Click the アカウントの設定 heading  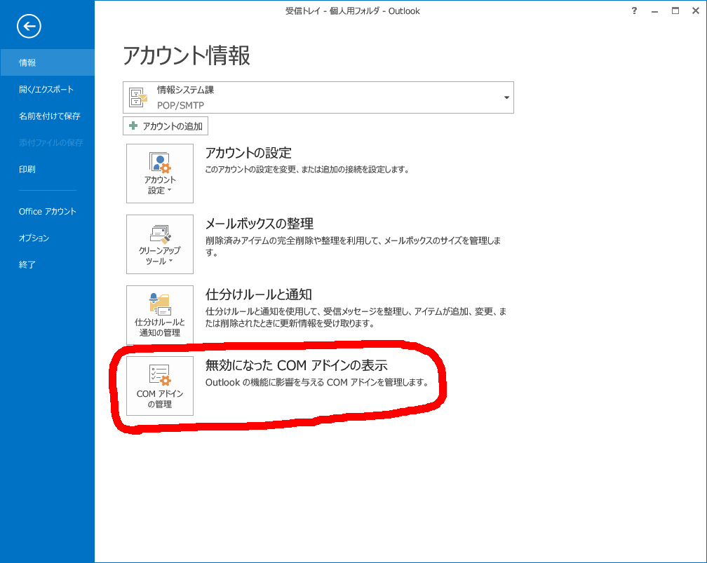pyautogui.click(x=248, y=153)
